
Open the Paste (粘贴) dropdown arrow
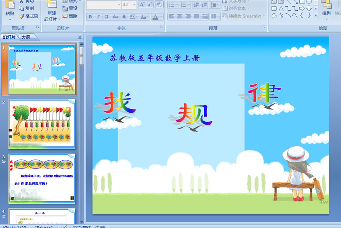click(10, 20)
